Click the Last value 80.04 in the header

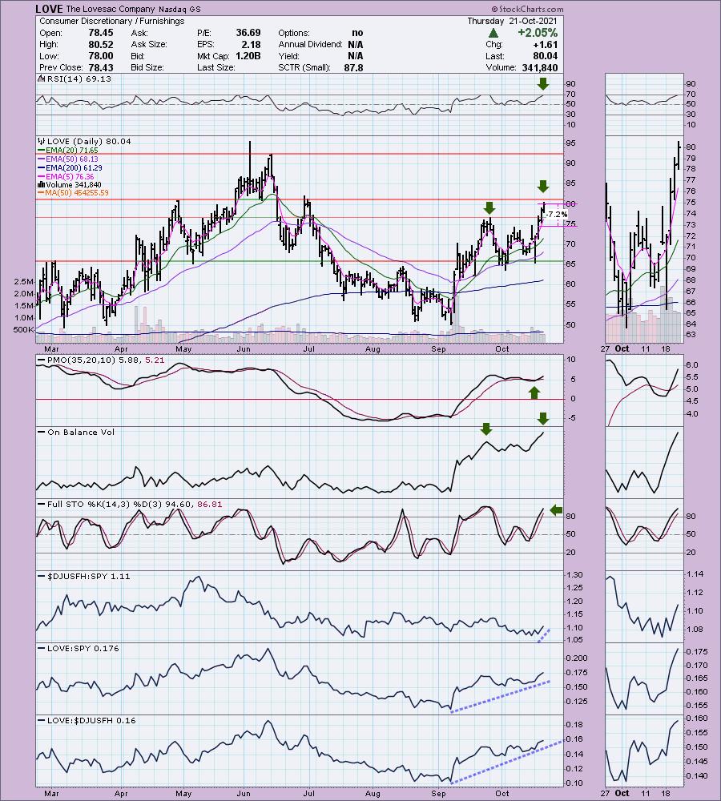(x=546, y=56)
